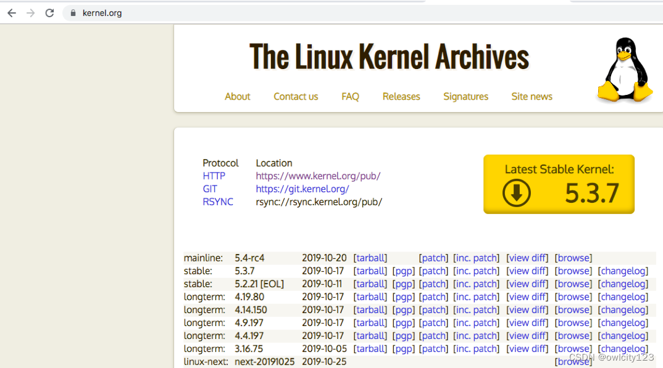Download tarball for 5.2.21 [EOL]

coord(370,284)
